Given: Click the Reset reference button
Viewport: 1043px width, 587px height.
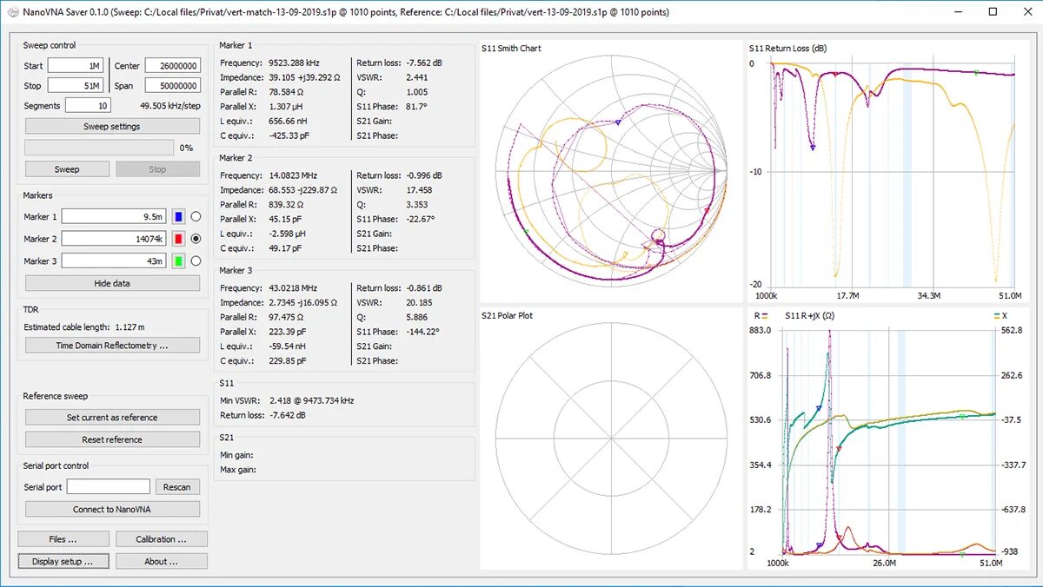Looking at the screenshot, I should tap(112, 439).
